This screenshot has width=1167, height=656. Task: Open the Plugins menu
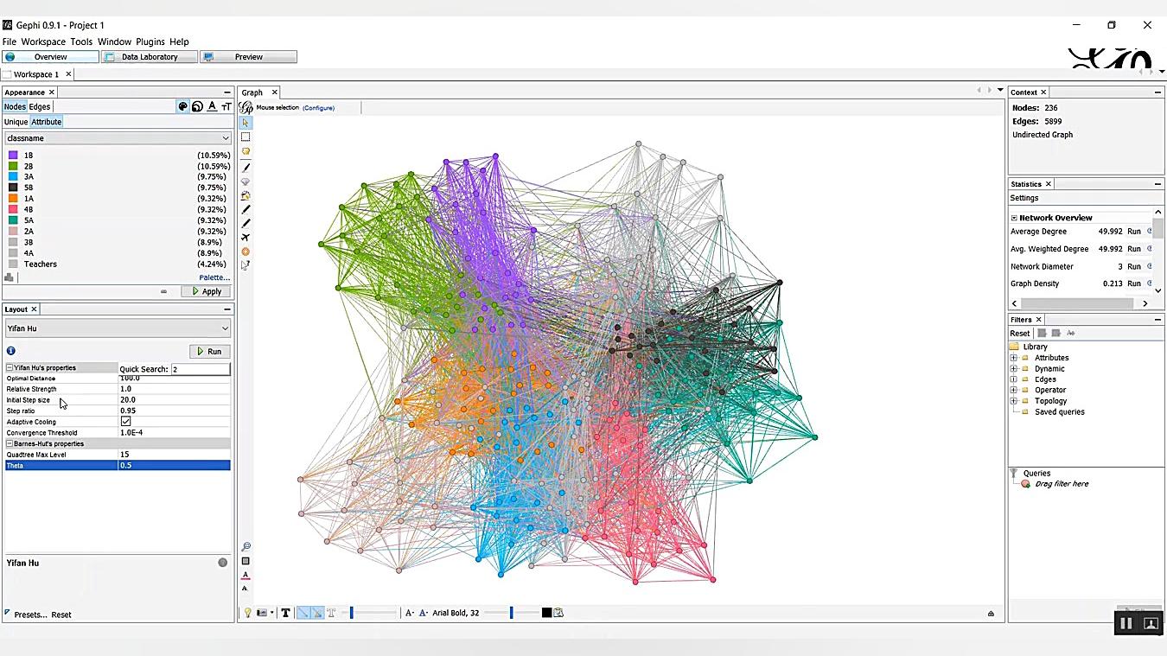150,41
